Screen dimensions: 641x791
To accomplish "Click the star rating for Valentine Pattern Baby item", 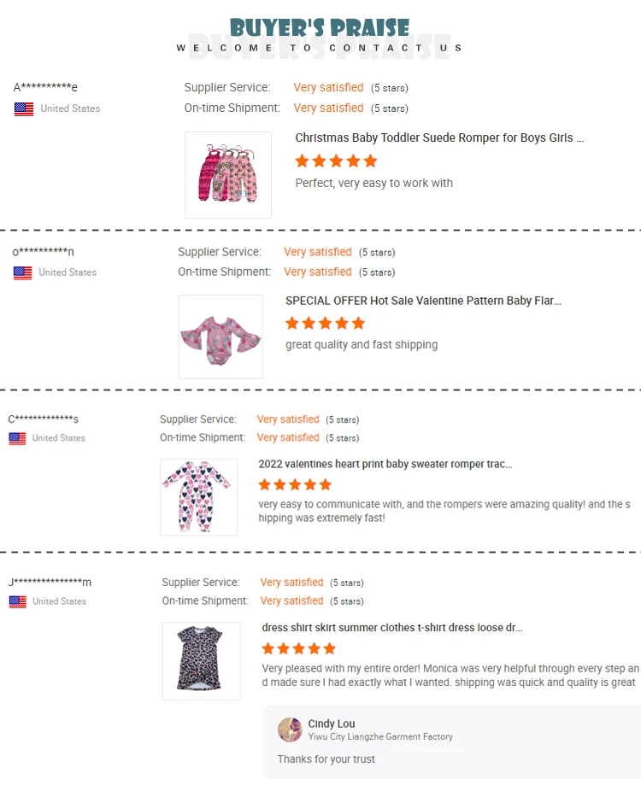I will (326, 323).
